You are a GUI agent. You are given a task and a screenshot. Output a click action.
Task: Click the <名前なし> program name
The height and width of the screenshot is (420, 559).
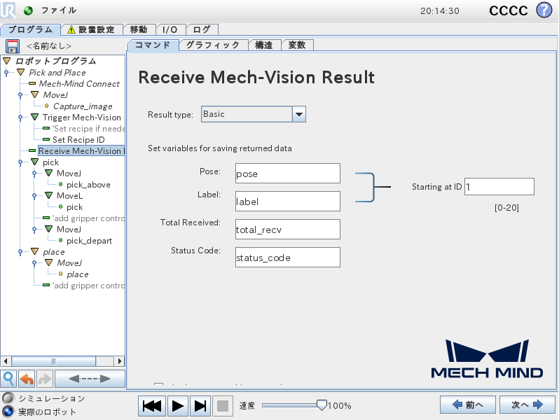coord(49,46)
